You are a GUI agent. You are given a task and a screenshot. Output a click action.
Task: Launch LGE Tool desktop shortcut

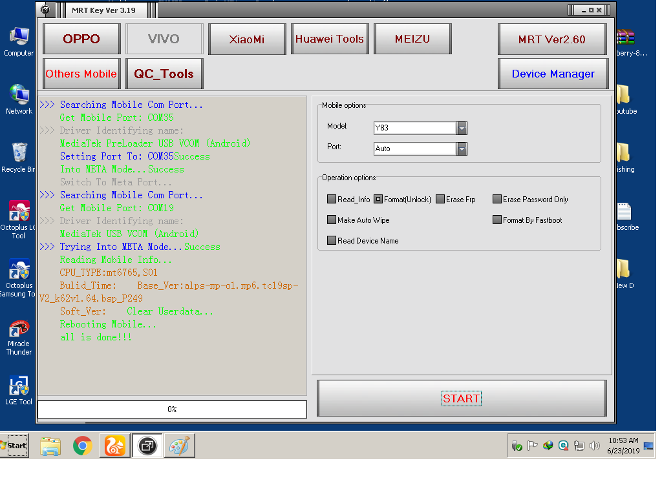(19, 390)
